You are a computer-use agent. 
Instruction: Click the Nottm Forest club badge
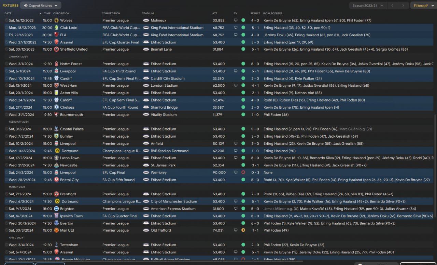pos(56,64)
